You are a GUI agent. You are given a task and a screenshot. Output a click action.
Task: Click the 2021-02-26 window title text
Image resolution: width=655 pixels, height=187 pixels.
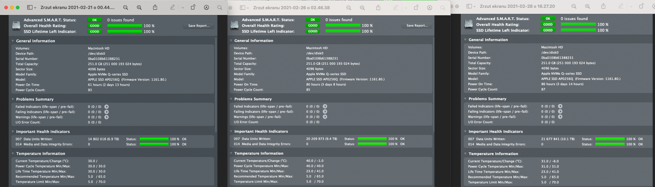pyautogui.click(x=291, y=8)
